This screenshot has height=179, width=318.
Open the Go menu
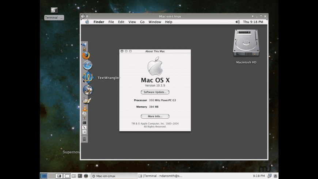click(143, 22)
